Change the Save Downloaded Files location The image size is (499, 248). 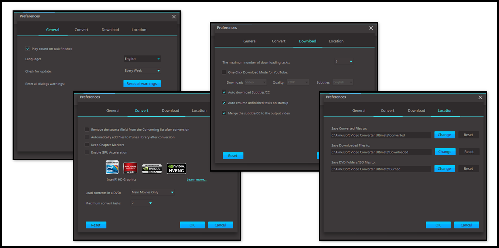pos(445,152)
